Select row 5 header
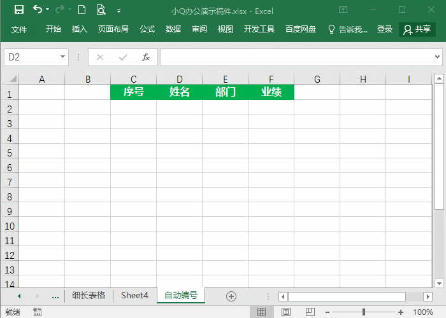The height and width of the screenshot is (318, 446). coord(10,153)
